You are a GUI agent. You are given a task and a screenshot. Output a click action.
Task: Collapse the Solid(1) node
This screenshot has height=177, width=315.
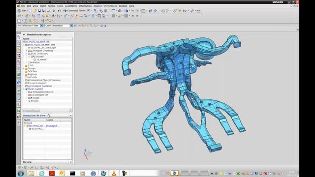tap(30, 57)
